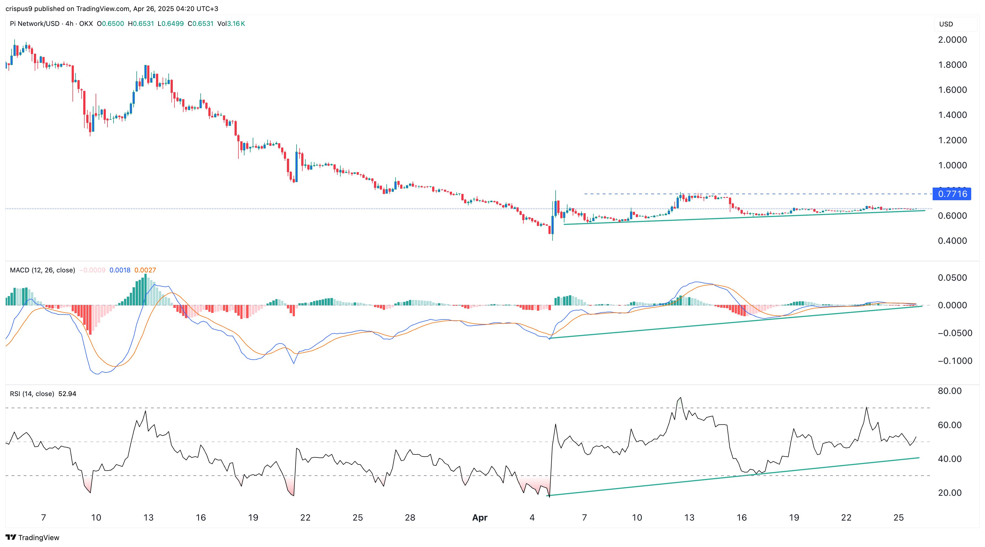The width and height of the screenshot is (985, 547).
Task: Select the Pi Network/USD symbol title
Action: coord(34,24)
